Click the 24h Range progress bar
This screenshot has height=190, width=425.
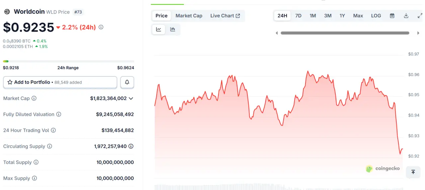(69, 61)
